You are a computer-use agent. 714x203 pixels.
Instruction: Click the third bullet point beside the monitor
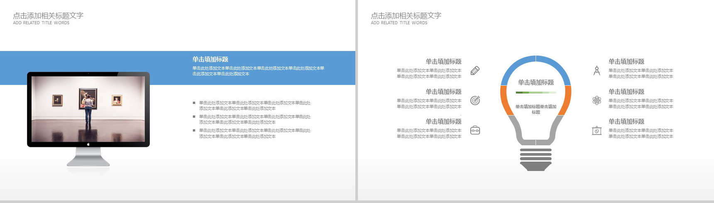pos(254,133)
